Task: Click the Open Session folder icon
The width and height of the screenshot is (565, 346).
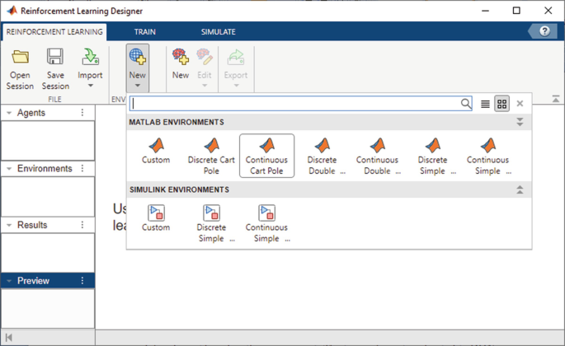Action: tap(20, 57)
